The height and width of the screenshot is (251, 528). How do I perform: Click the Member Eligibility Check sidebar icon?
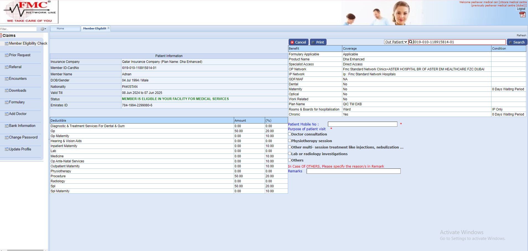6,43
